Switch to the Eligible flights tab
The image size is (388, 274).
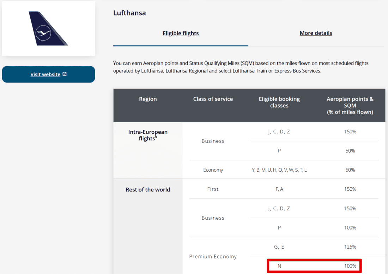coord(181,33)
